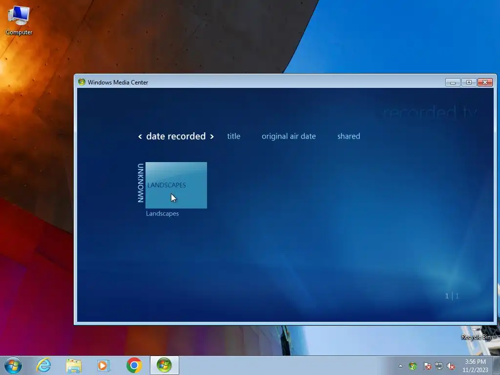This screenshot has height=375, width=500.
Task: Click the UNKNOWN group label
Action: point(140,183)
